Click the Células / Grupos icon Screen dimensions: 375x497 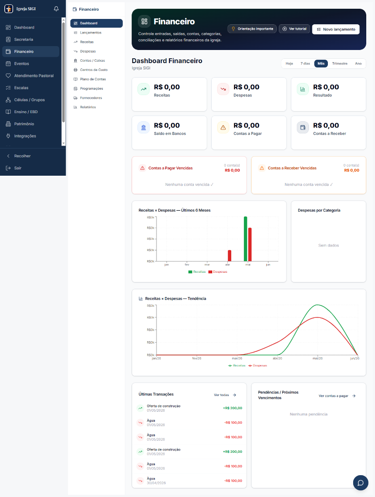point(8,100)
